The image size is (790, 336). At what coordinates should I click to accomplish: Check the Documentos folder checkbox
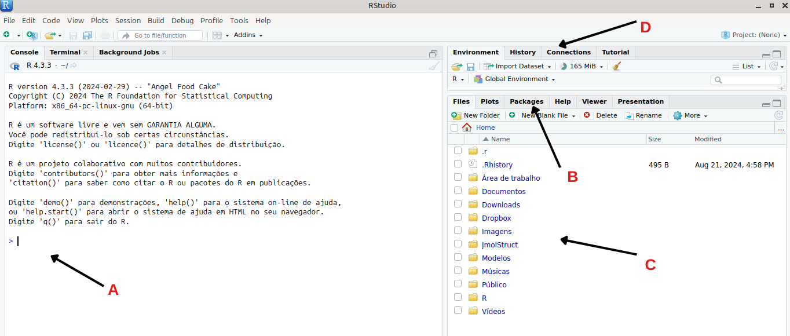(x=458, y=191)
